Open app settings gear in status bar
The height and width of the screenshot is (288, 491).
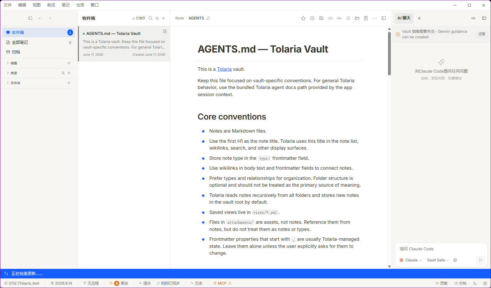click(x=485, y=283)
